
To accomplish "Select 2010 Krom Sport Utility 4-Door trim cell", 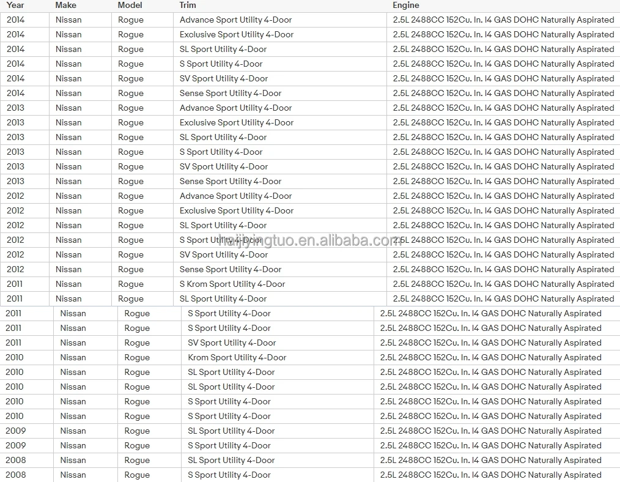I will pyautogui.click(x=278, y=357).
